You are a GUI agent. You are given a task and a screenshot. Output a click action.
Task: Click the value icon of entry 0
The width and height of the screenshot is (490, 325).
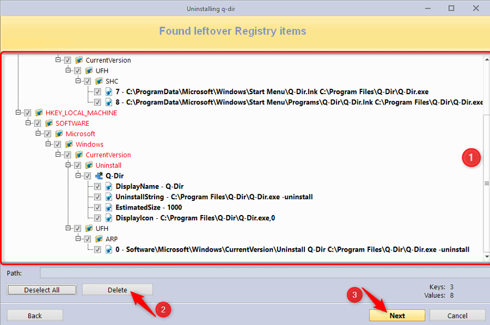pos(109,249)
